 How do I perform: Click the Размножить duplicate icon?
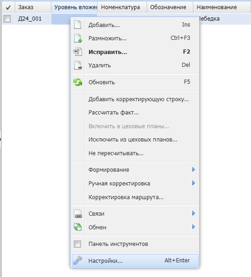pos(78,38)
